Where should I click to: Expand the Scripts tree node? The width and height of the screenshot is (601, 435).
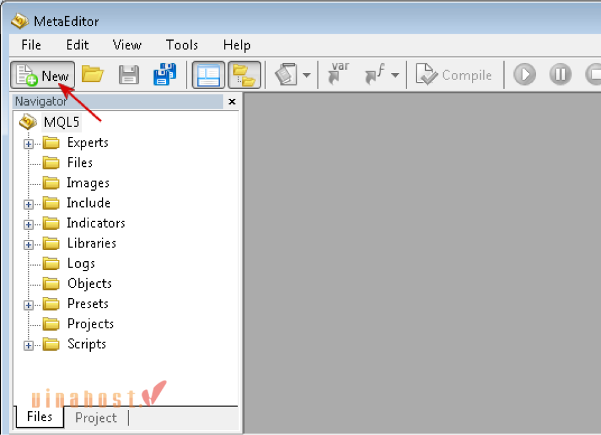pos(28,346)
